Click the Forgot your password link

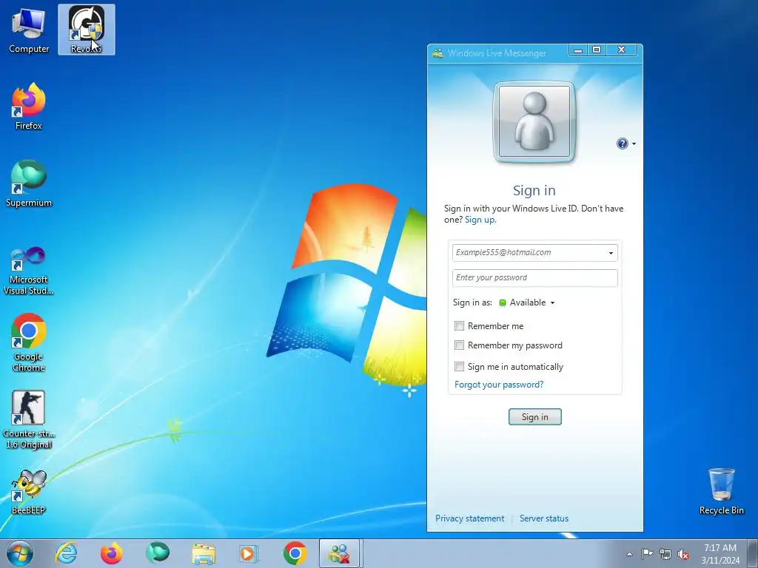pos(499,385)
